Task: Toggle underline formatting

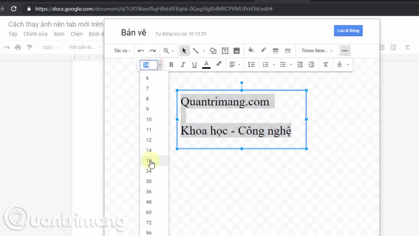Action: [194, 65]
